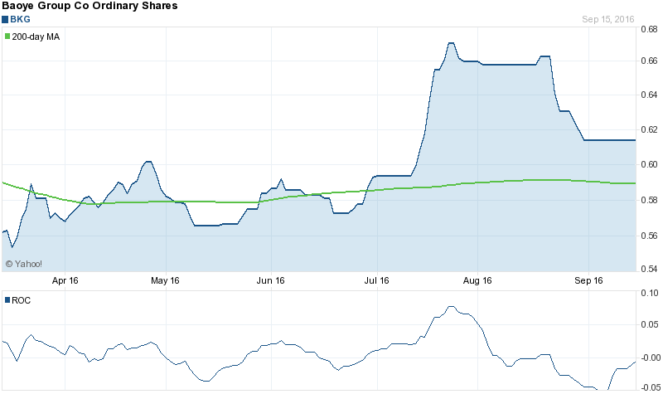
Task: Click the -0.05 ROC axis value
Action: 651,387
